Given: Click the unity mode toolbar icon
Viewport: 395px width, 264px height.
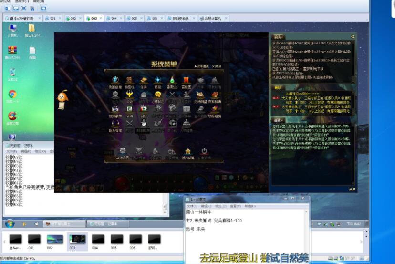Looking at the screenshot, I should [32, 8].
